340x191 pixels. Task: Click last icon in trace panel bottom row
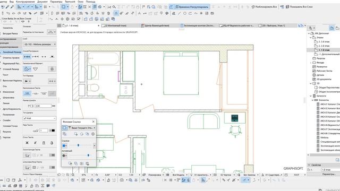click(87, 163)
